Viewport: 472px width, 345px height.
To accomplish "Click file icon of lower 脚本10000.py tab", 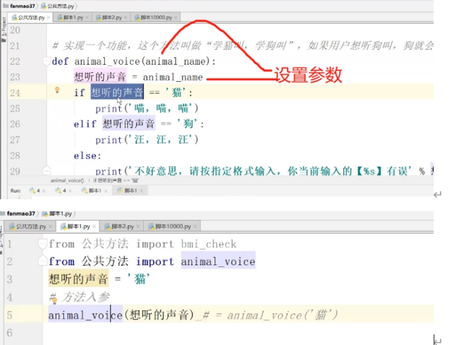I will point(151,226).
